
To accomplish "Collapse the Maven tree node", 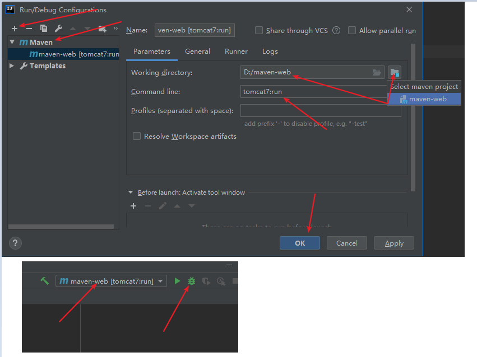I will pyautogui.click(x=12, y=42).
